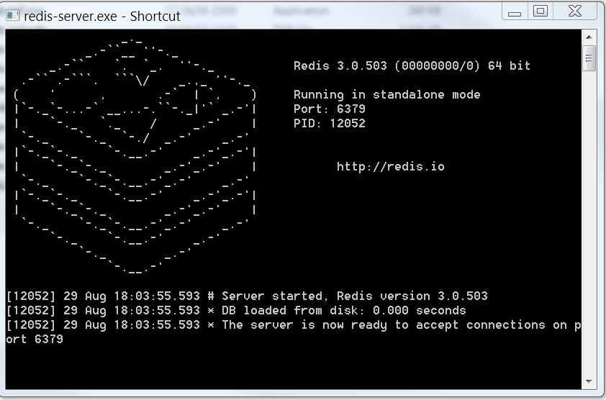Click the wrapped 'ort 6379' text line
Viewport: 606px width, 400px height.
pos(35,340)
